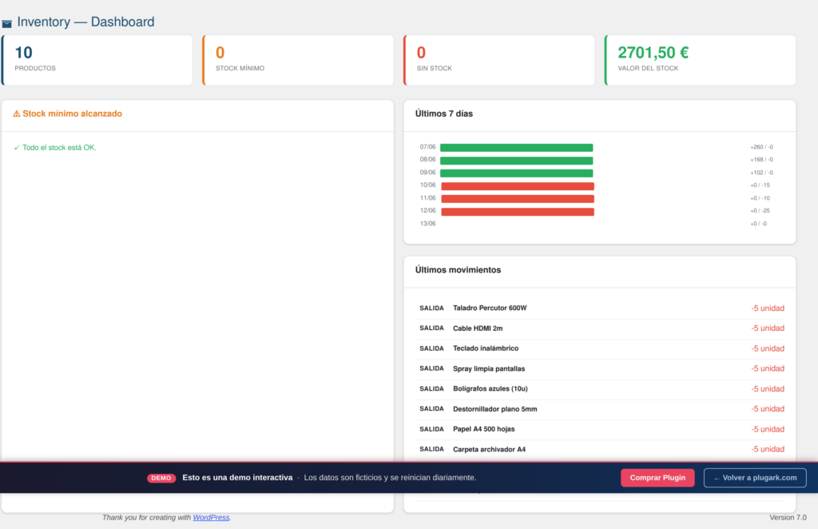Click the inventory box icon beside title

[6, 23]
